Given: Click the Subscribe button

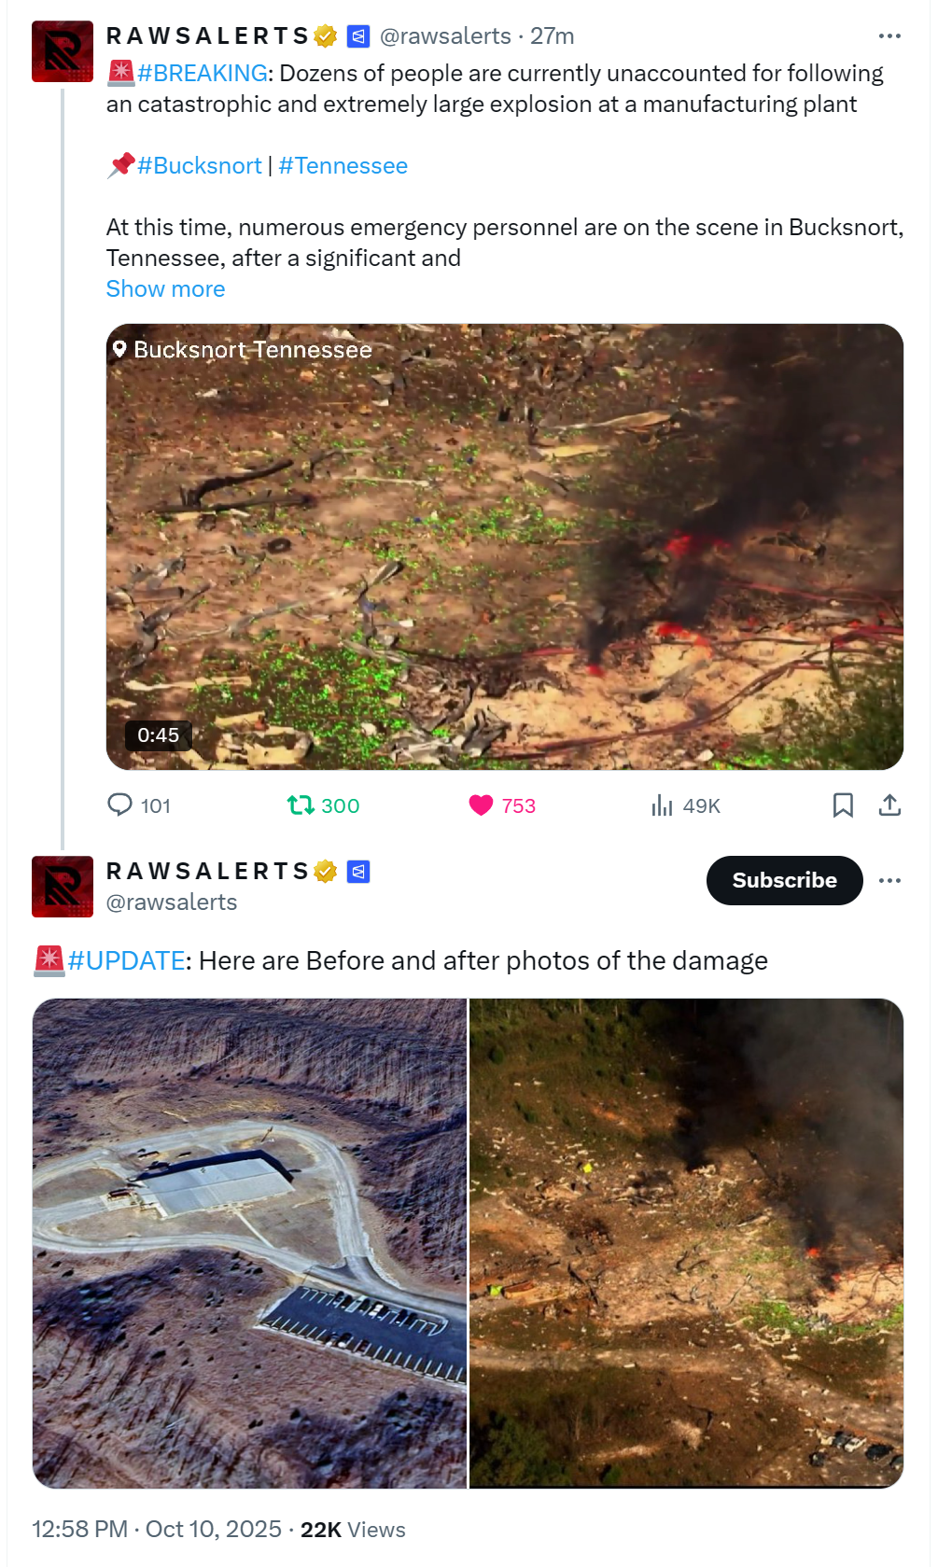Looking at the screenshot, I should [784, 880].
